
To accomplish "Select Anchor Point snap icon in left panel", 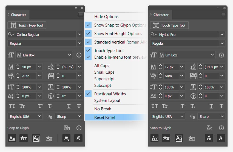I will [78, 138].
